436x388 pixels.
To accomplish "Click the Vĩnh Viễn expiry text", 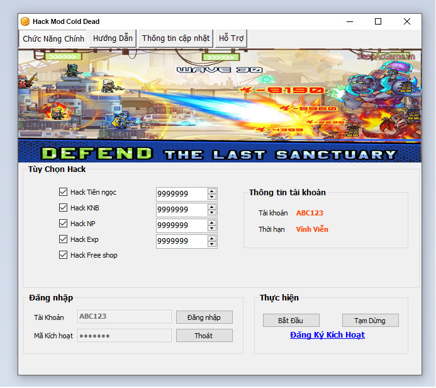I will point(312,229).
